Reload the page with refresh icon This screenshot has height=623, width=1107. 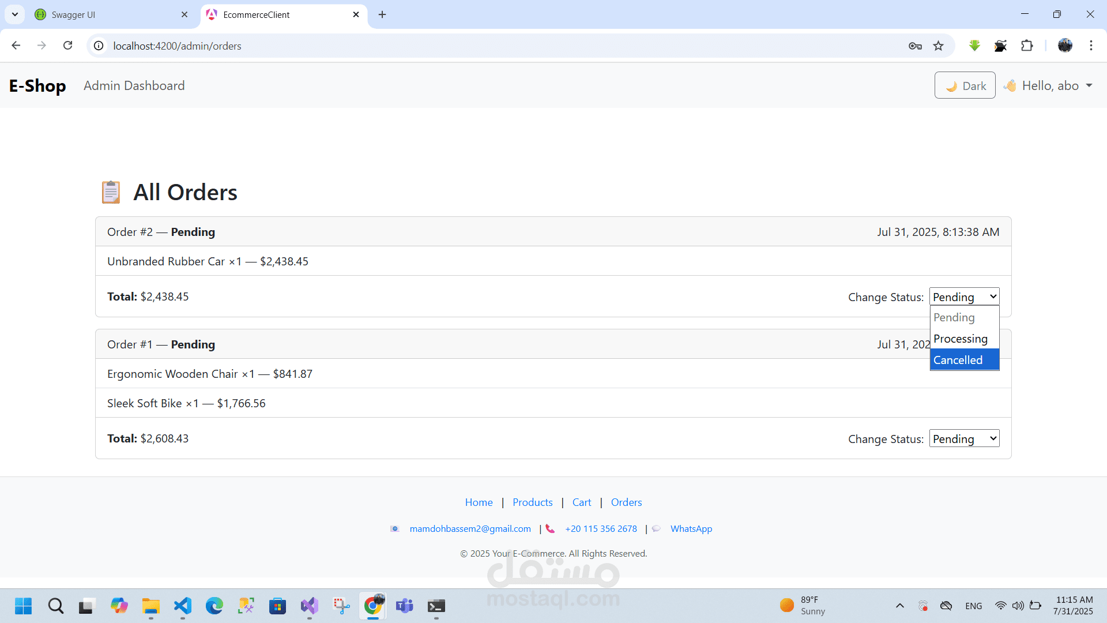67,46
